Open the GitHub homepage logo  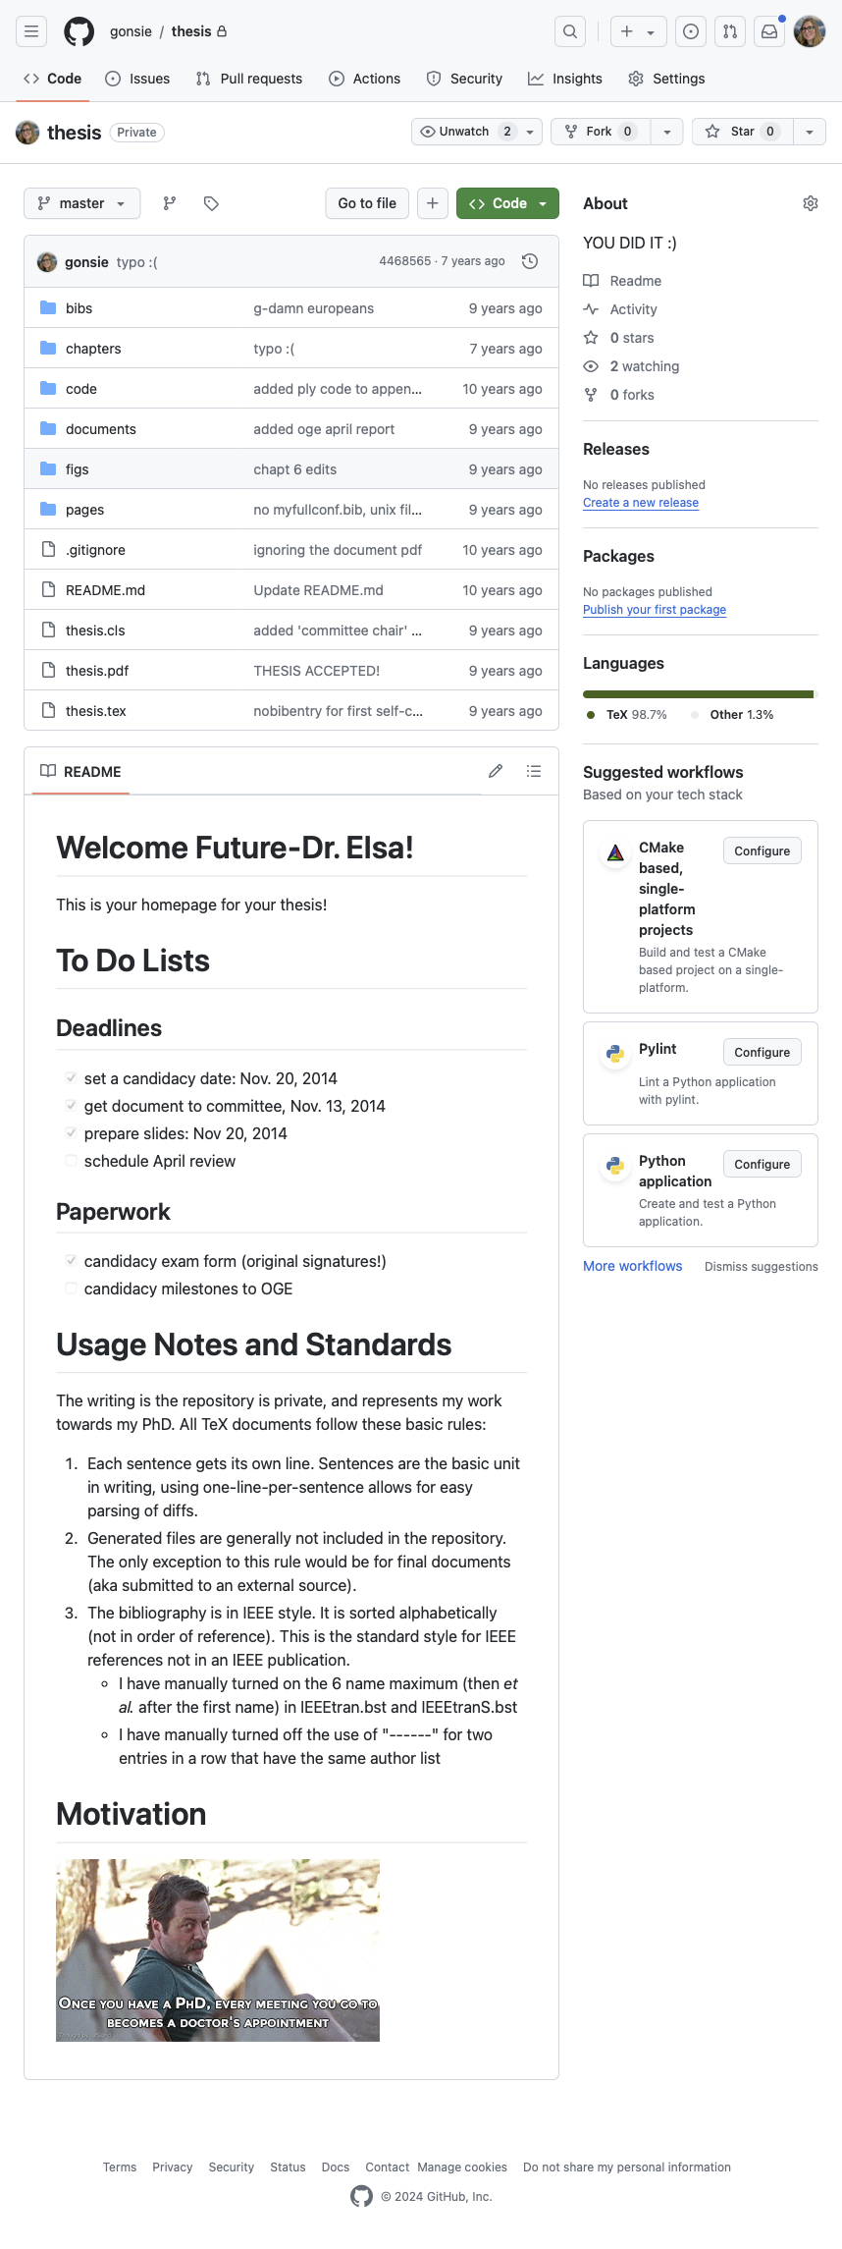tap(79, 31)
